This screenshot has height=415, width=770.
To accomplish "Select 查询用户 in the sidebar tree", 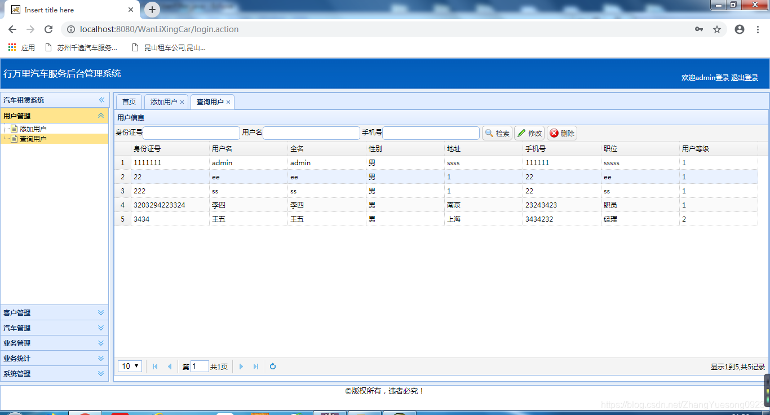I will coord(33,139).
